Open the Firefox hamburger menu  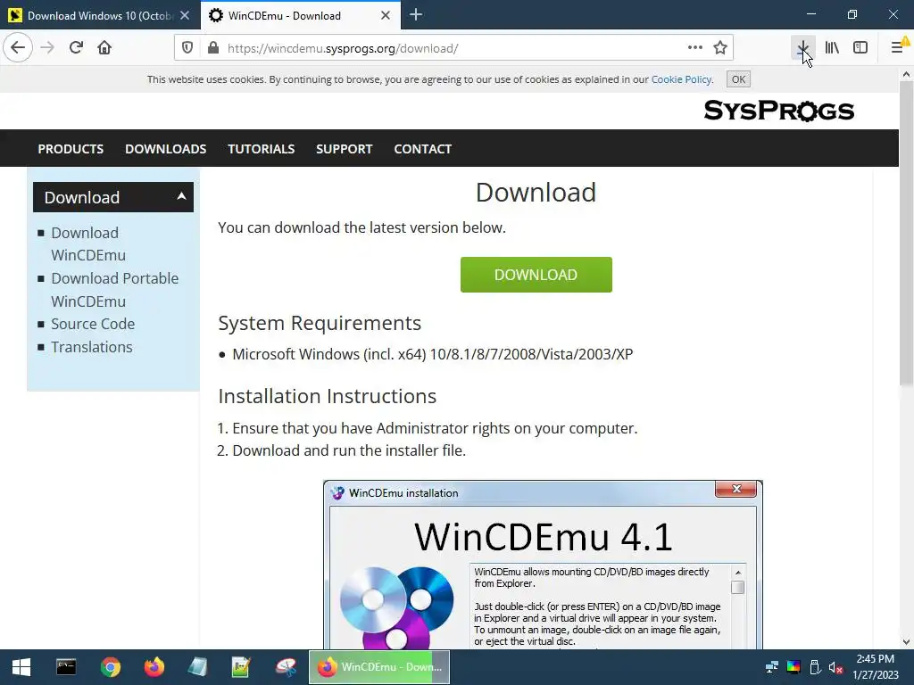point(898,47)
